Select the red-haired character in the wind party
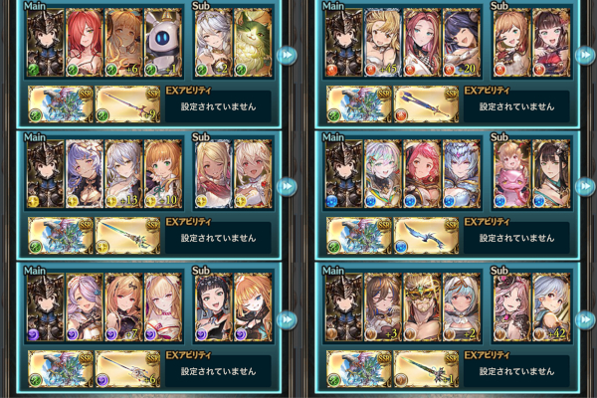Screen dimensions: 597x398 85,43
